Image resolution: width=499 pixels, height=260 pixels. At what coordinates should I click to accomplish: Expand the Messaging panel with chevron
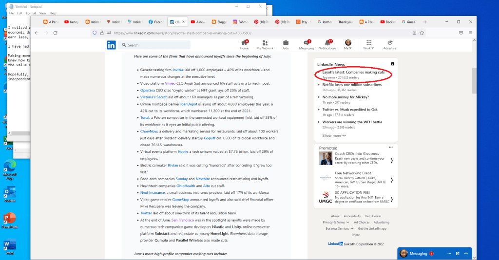tap(466, 254)
